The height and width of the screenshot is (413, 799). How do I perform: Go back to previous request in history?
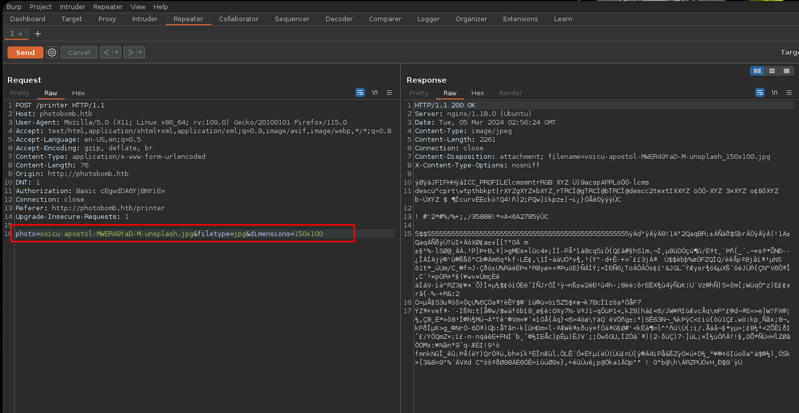pos(106,52)
